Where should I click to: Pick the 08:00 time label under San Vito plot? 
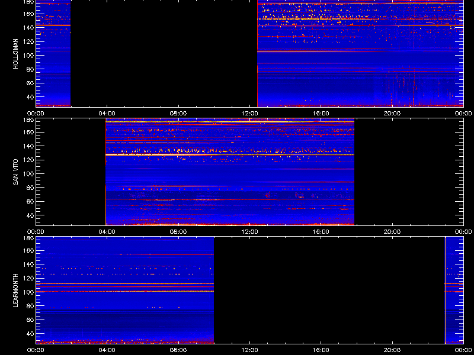(178, 232)
